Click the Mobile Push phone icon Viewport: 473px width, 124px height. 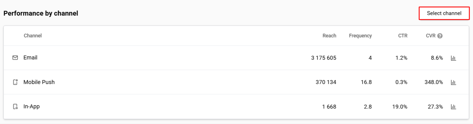click(x=15, y=82)
